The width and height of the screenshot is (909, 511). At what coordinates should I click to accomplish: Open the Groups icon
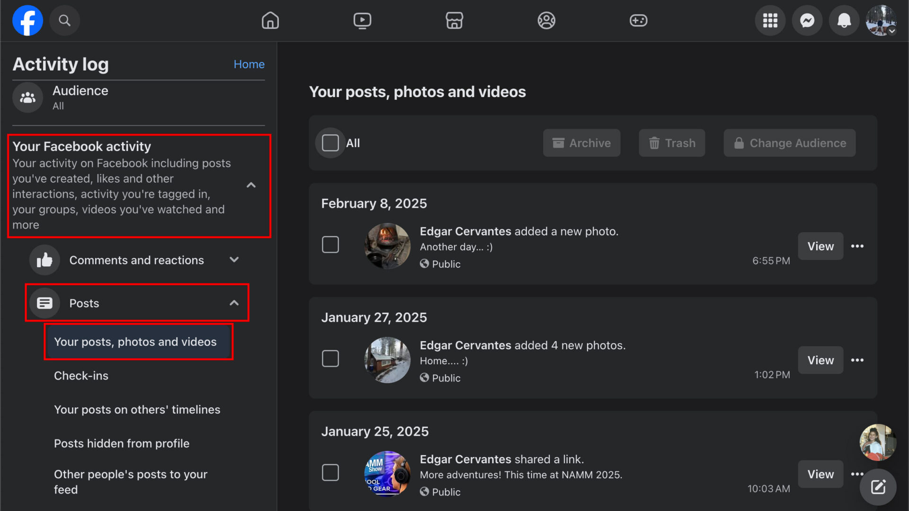(x=546, y=20)
